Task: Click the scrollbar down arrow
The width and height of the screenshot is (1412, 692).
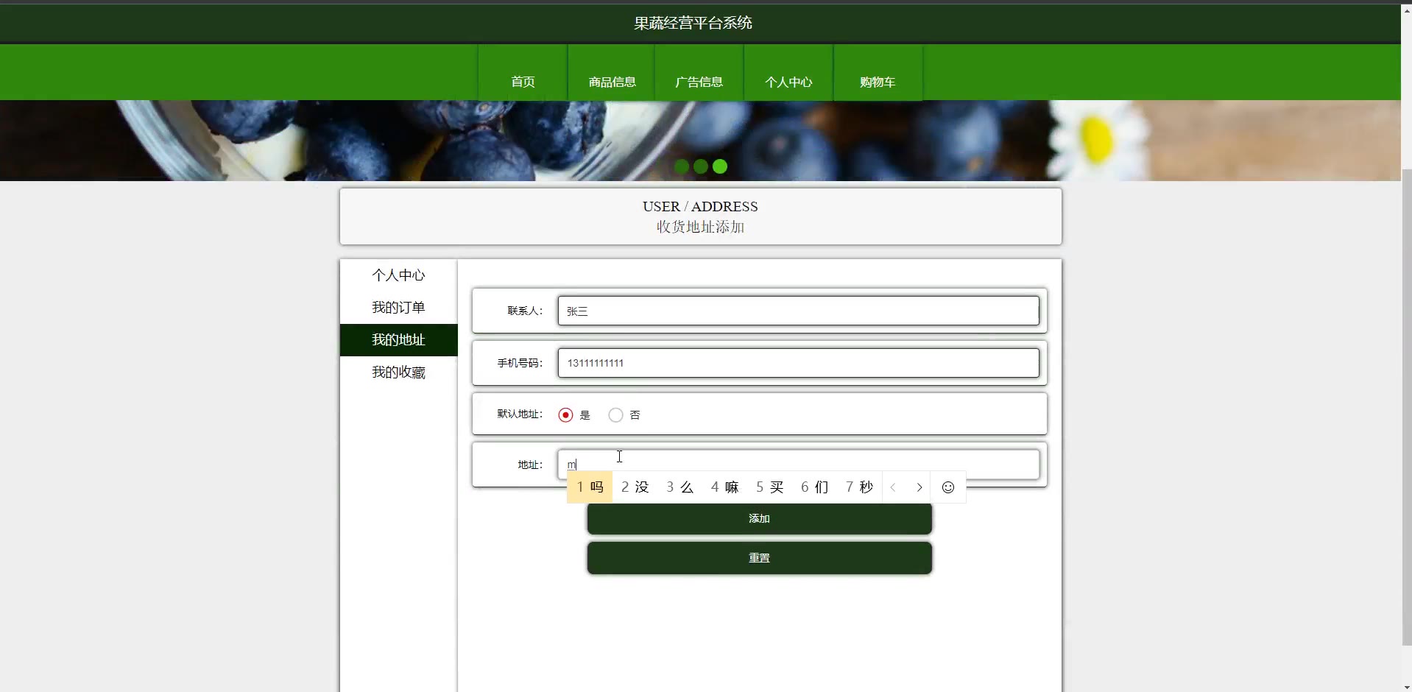Action: (x=1406, y=687)
